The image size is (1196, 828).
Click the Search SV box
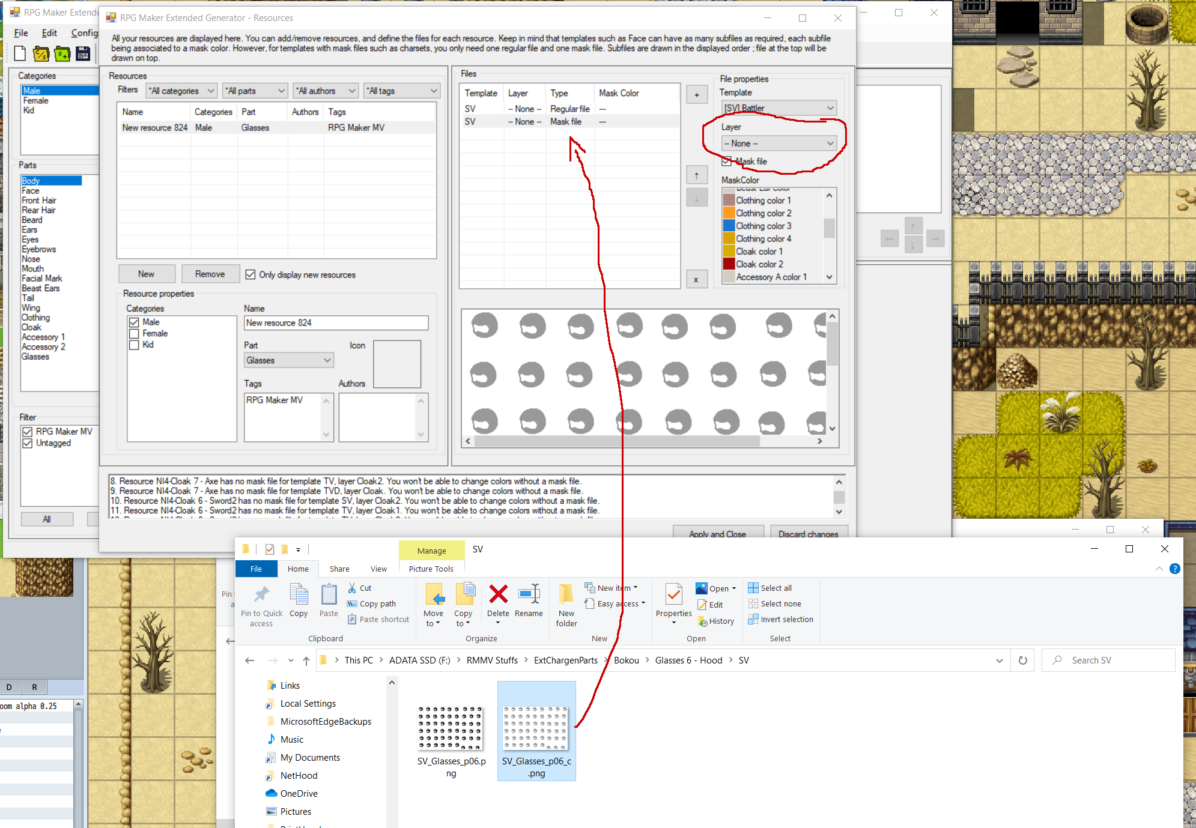coord(1108,660)
